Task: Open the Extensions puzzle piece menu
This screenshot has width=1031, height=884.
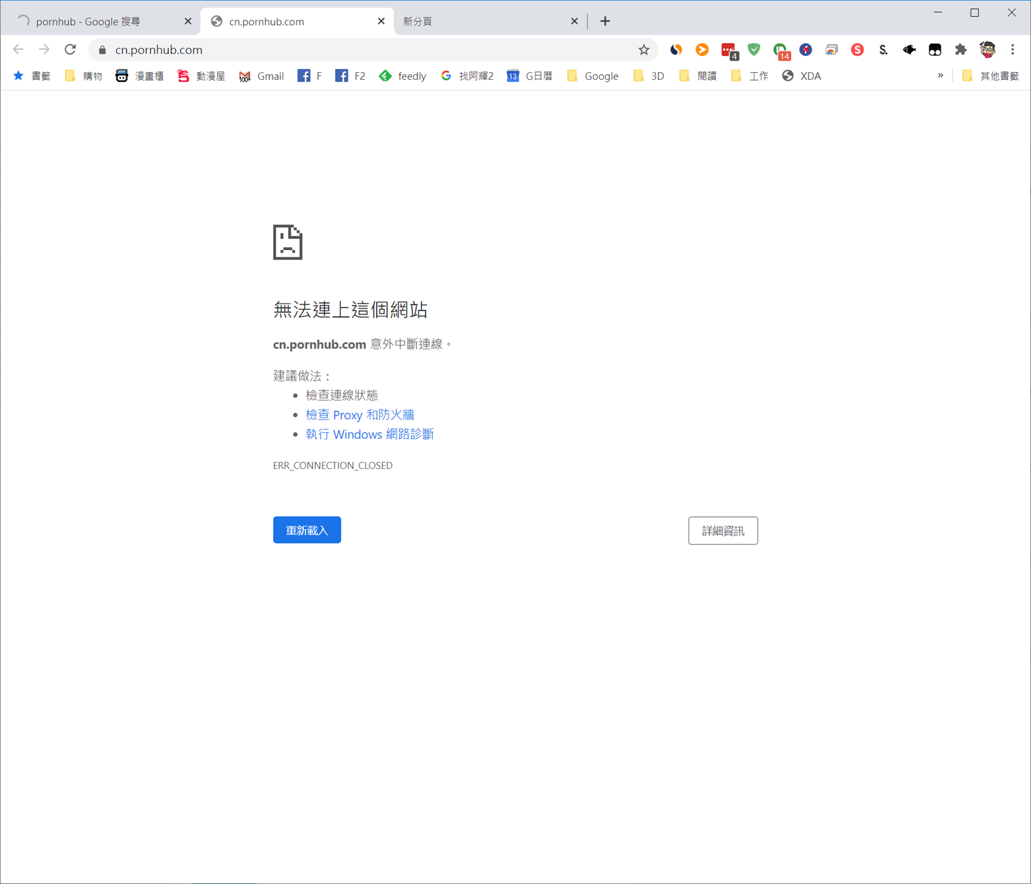Action: [960, 50]
